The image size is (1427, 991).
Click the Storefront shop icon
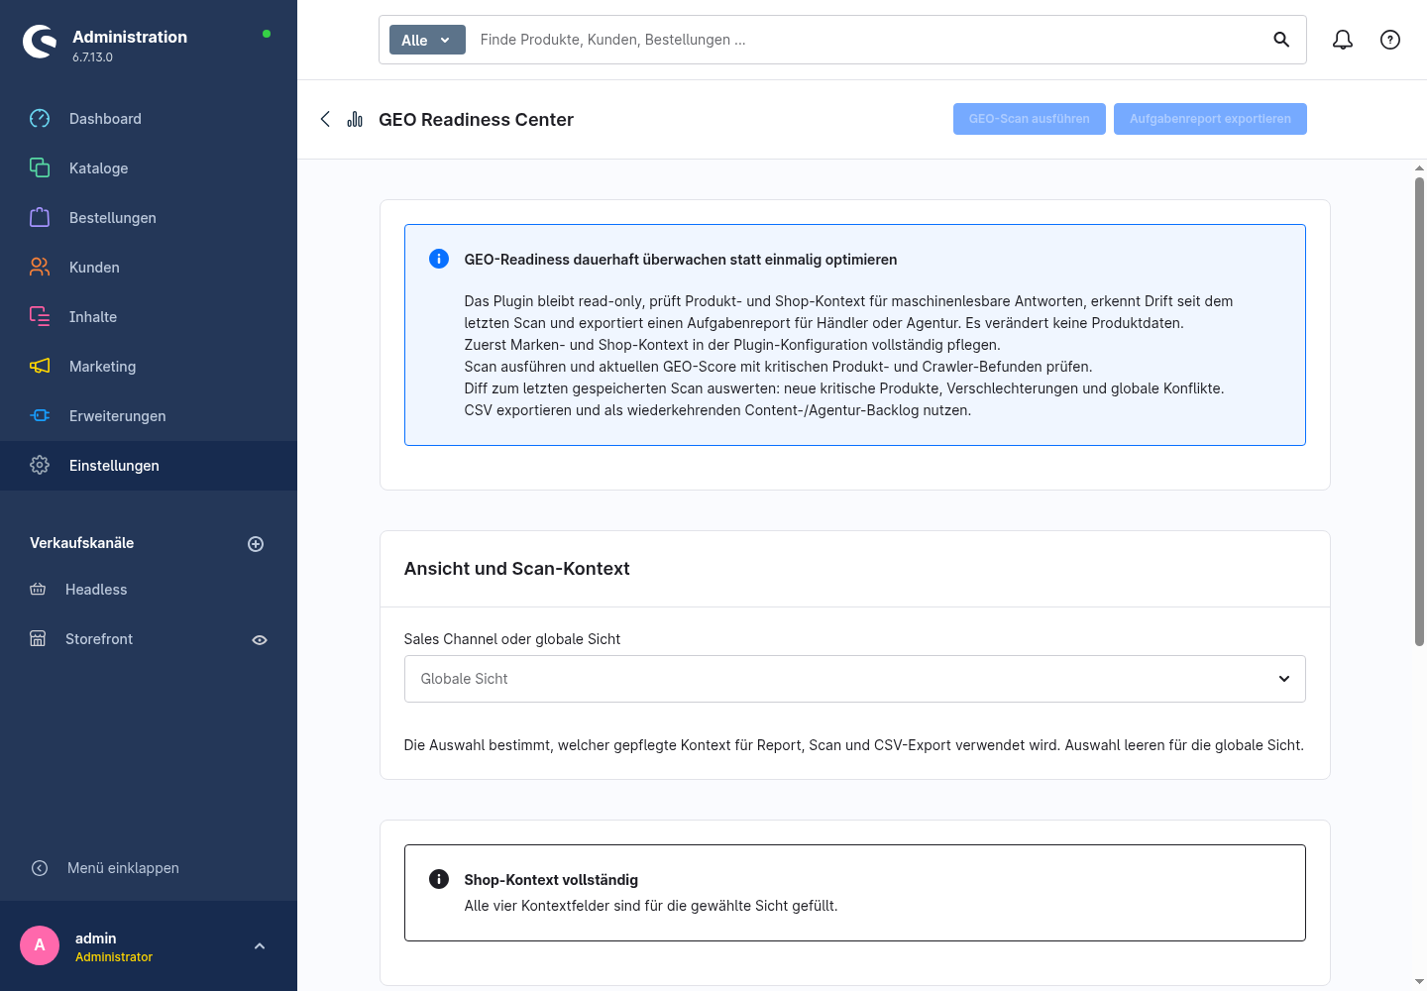click(x=38, y=639)
